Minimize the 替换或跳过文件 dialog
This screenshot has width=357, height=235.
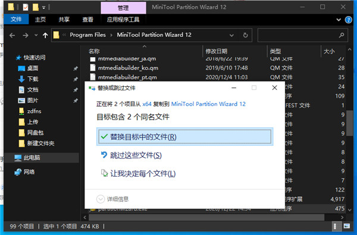click(x=234, y=87)
